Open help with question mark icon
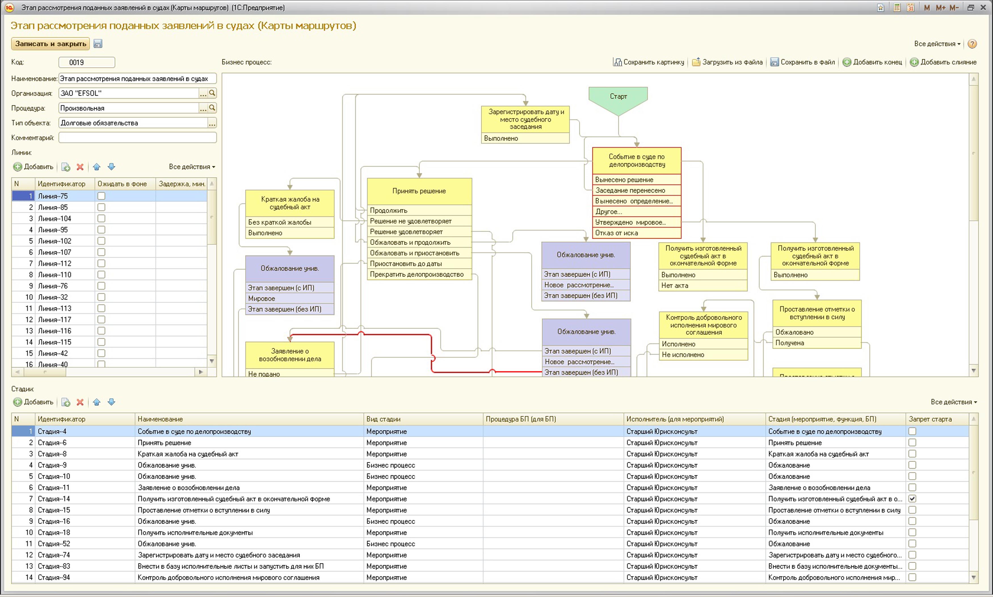This screenshot has width=993, height=597. click(972, 44)
